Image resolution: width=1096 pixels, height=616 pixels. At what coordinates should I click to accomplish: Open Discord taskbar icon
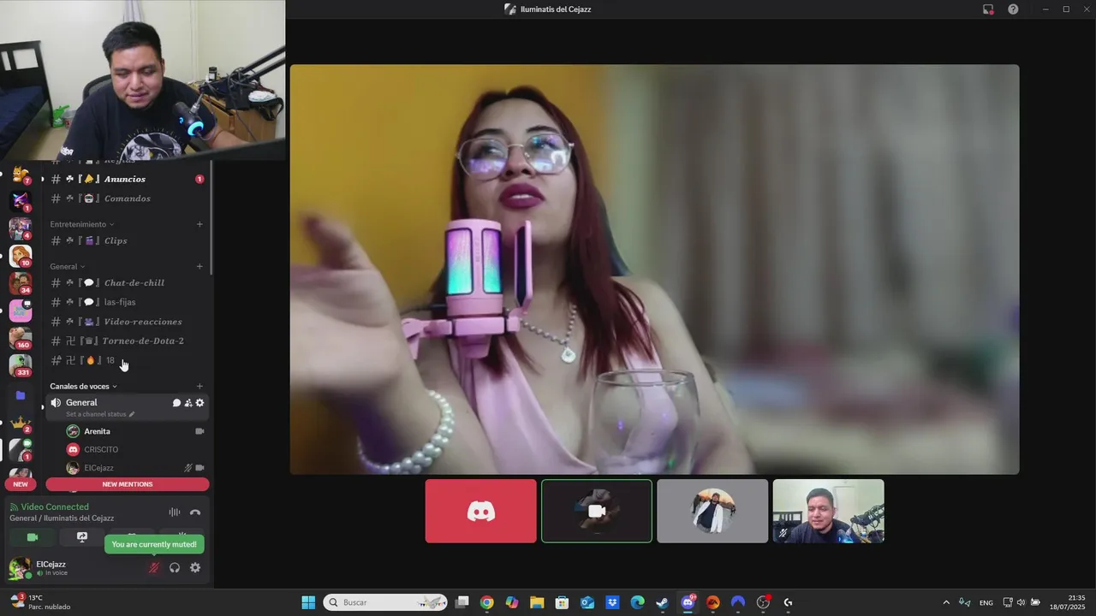pos(688,602)
